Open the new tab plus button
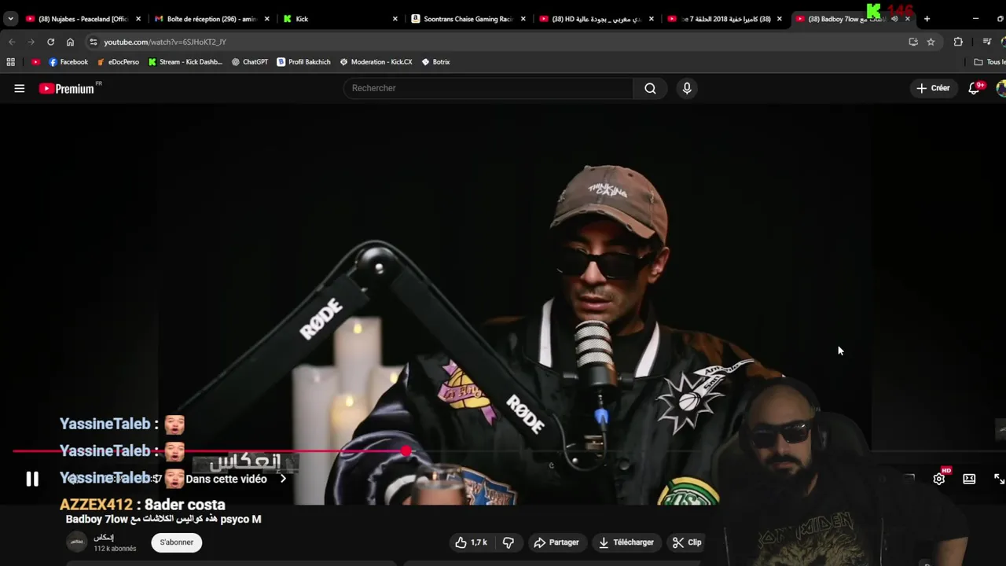 coord(927,19)
